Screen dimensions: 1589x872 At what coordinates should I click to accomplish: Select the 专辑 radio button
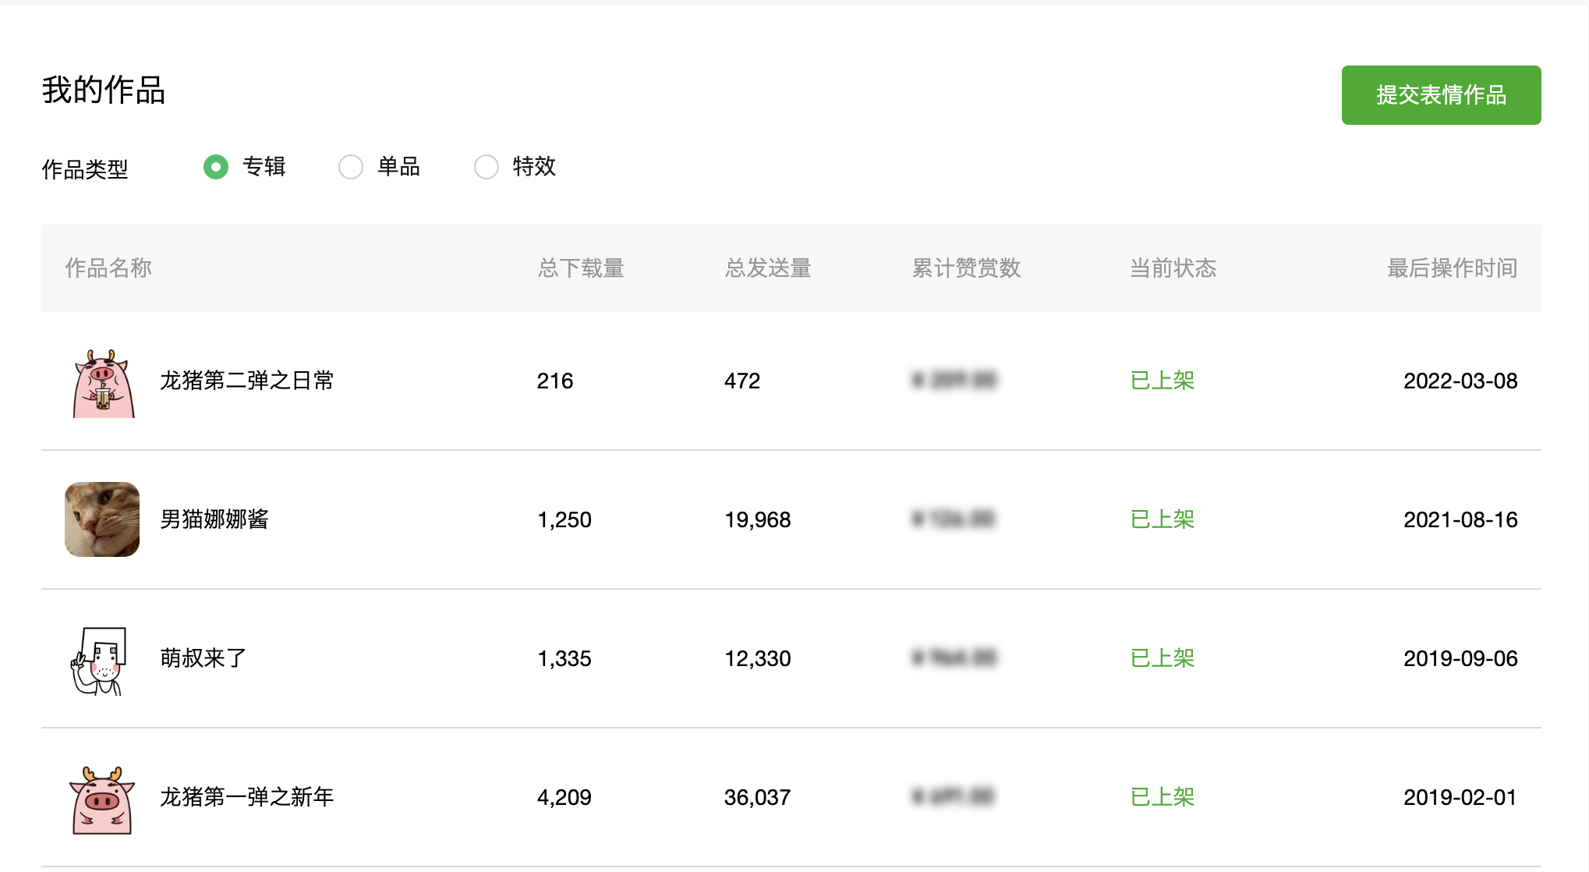tap(216, 167)
